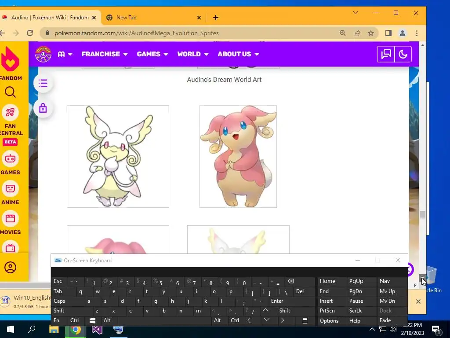This screenshot has width=450, height=338.
Task: Open Windows taskbar search
Action: click(x=32, y=329)
